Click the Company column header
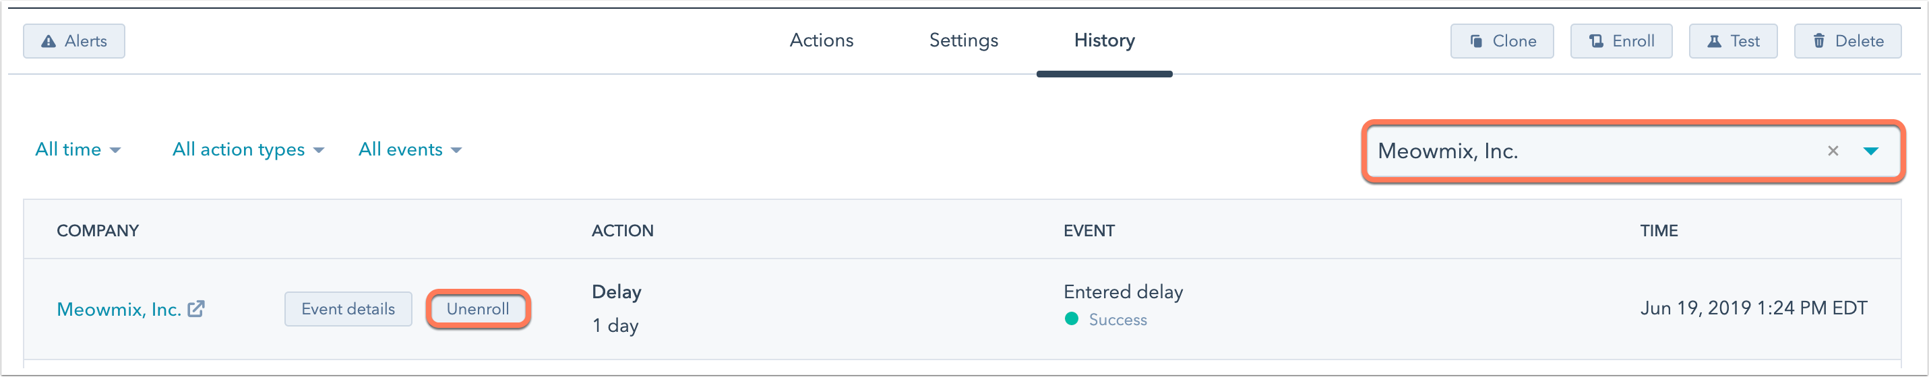The width and height of the screenshot is (1929, 377). 98,230
